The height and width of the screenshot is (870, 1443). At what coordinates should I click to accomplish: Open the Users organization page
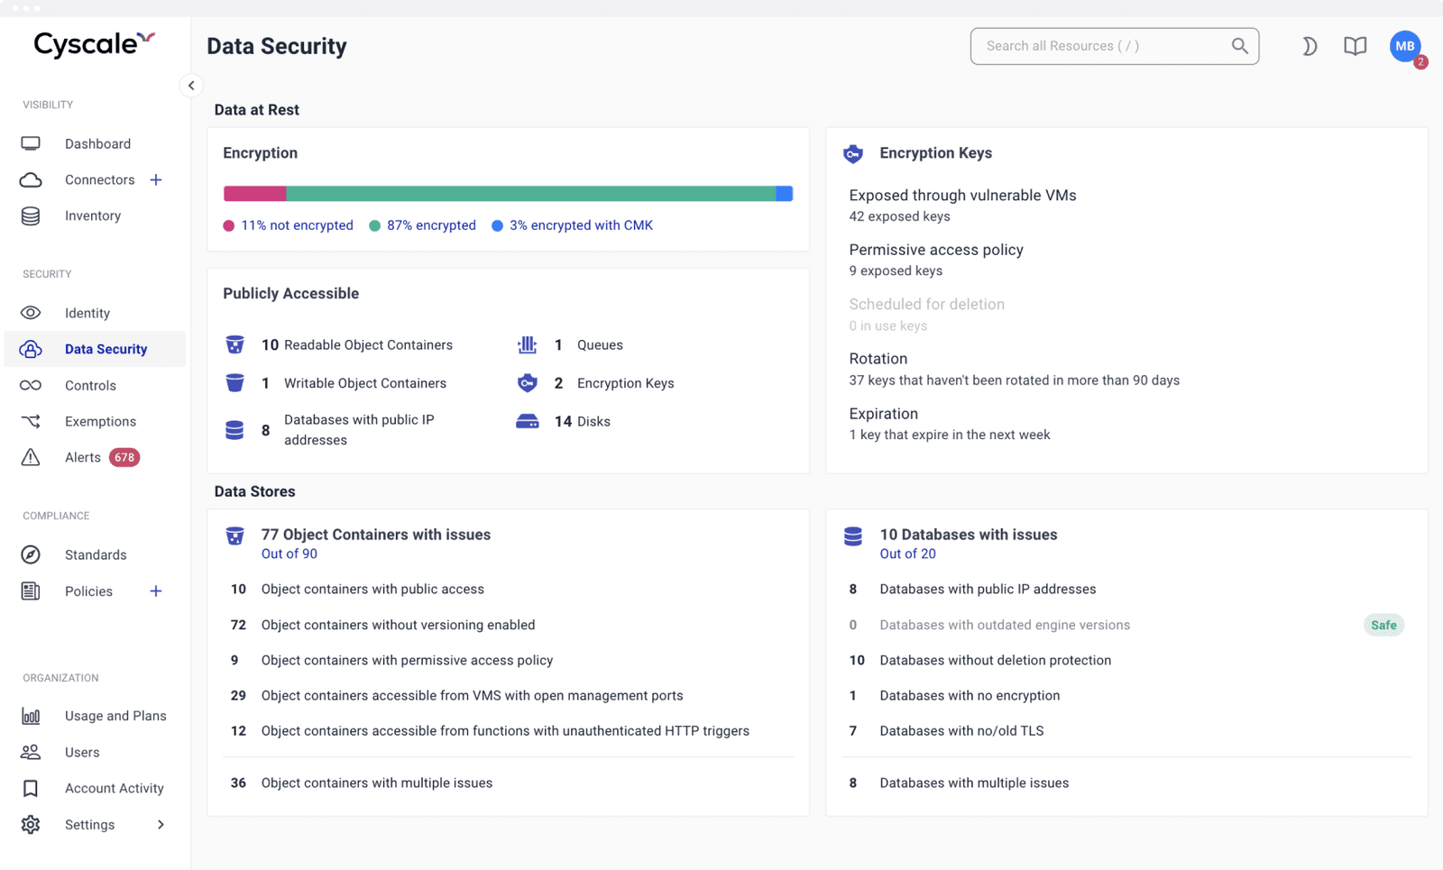tap(82, 752)
